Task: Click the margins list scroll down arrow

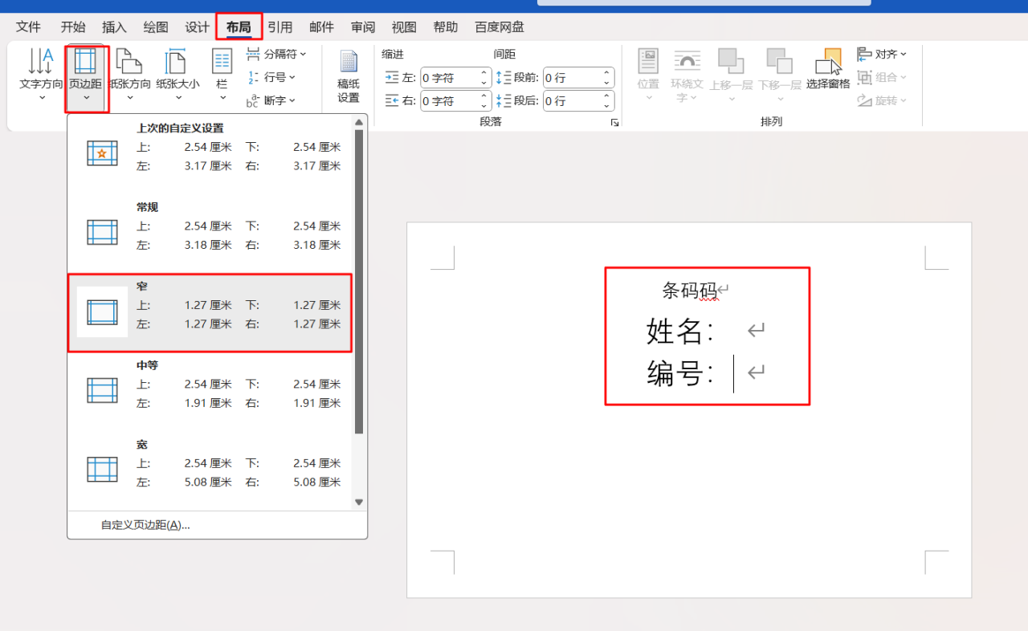Action: tap(359, 502)
